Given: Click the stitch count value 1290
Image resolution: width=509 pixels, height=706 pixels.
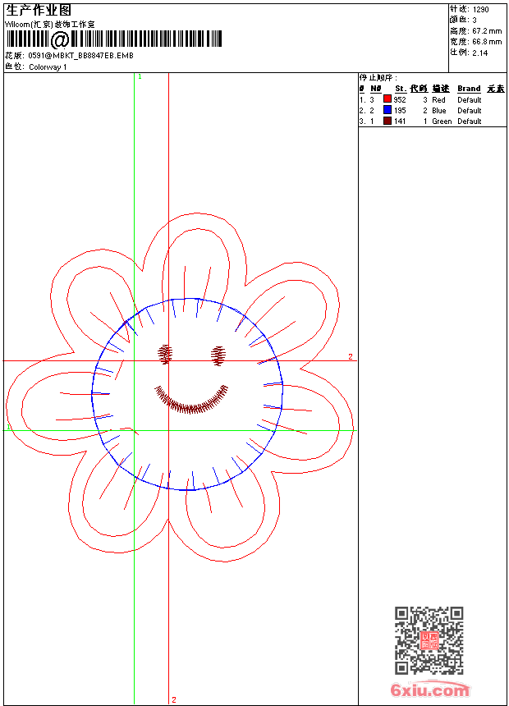Looking at the screenshot, I should [480, 9].
